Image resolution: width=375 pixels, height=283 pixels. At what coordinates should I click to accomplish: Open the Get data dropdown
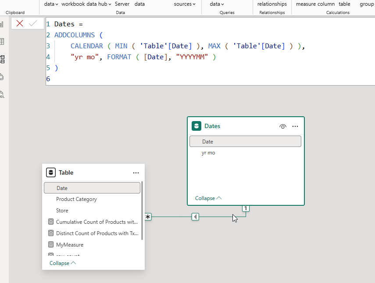51,4
